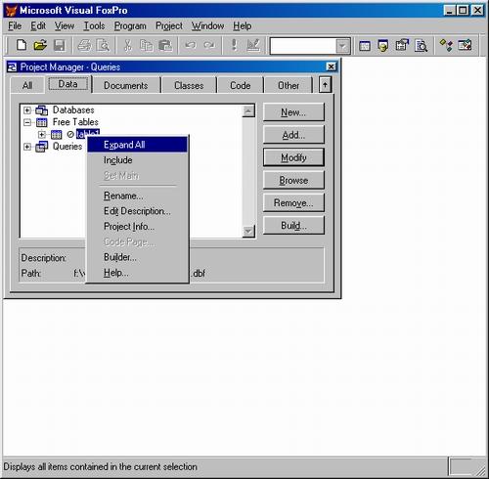Viewport: 489px width, 479px height.
Task: Open the Data Session Window icon
Action: pyautogui.click(x=383, y=45)
